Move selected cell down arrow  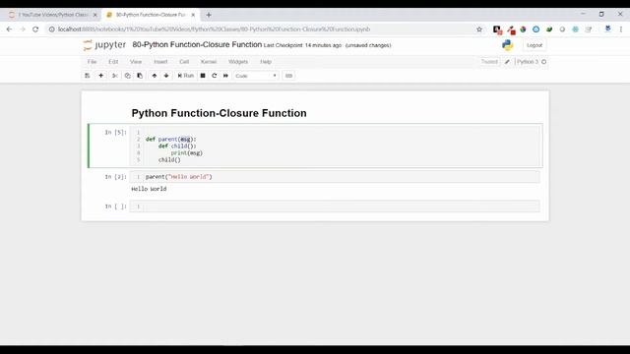(x=166, y=76)
